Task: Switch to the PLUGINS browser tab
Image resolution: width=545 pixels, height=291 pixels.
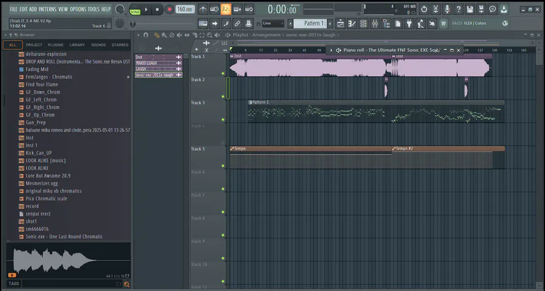Action: click(x=56, y=45)
